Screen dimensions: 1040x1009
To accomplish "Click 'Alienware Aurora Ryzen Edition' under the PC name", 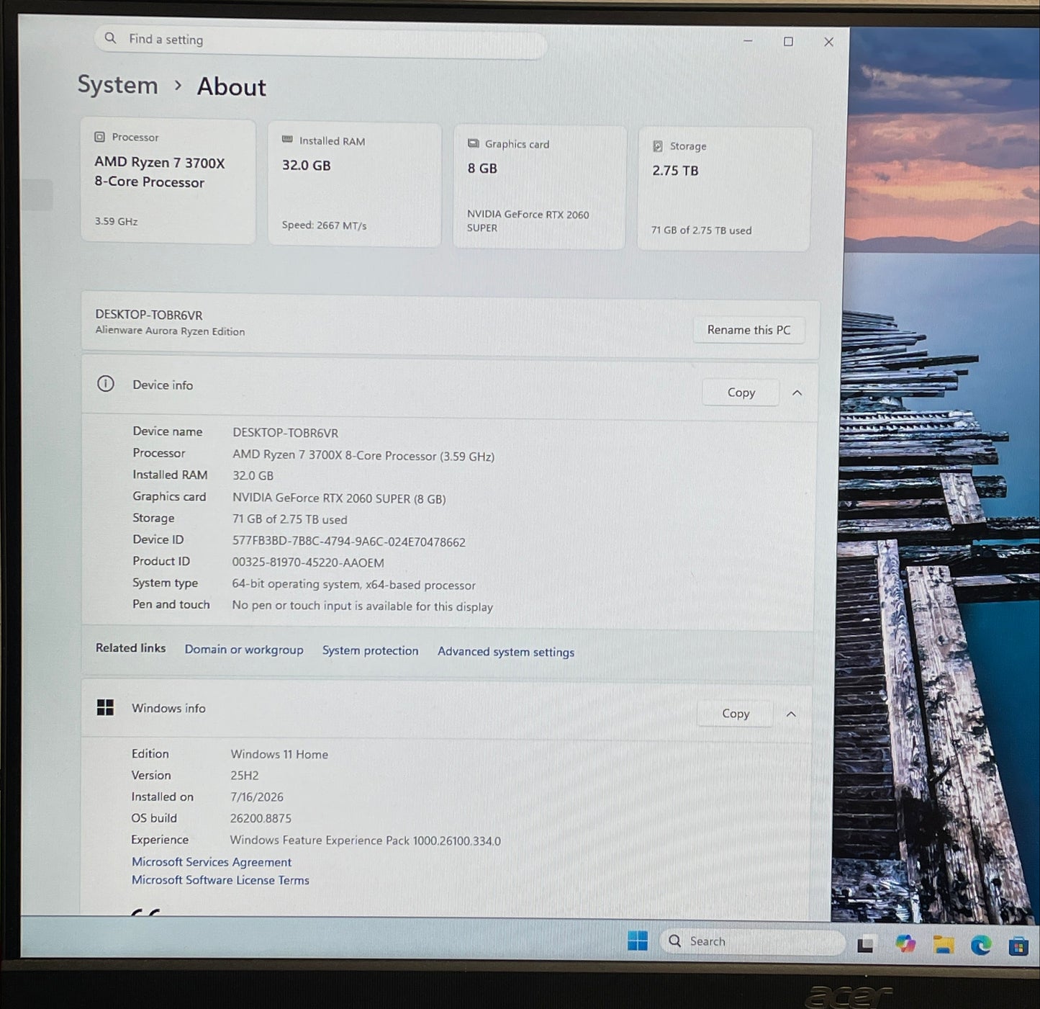I will [x=171, y=331].
